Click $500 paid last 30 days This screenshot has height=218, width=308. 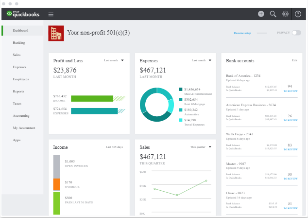[x=68, y=198]
